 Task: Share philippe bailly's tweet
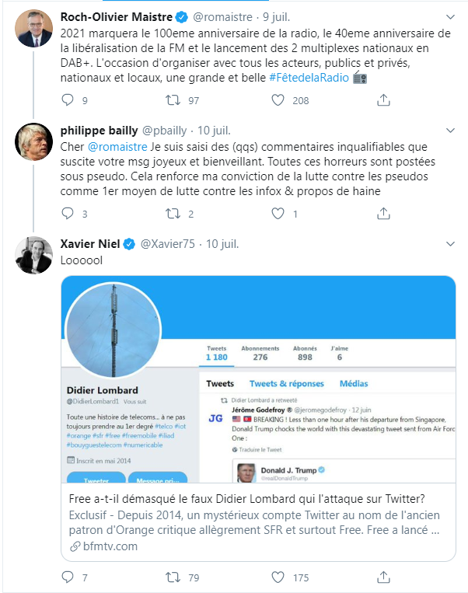pyautogui.click(x=382, y=214)
